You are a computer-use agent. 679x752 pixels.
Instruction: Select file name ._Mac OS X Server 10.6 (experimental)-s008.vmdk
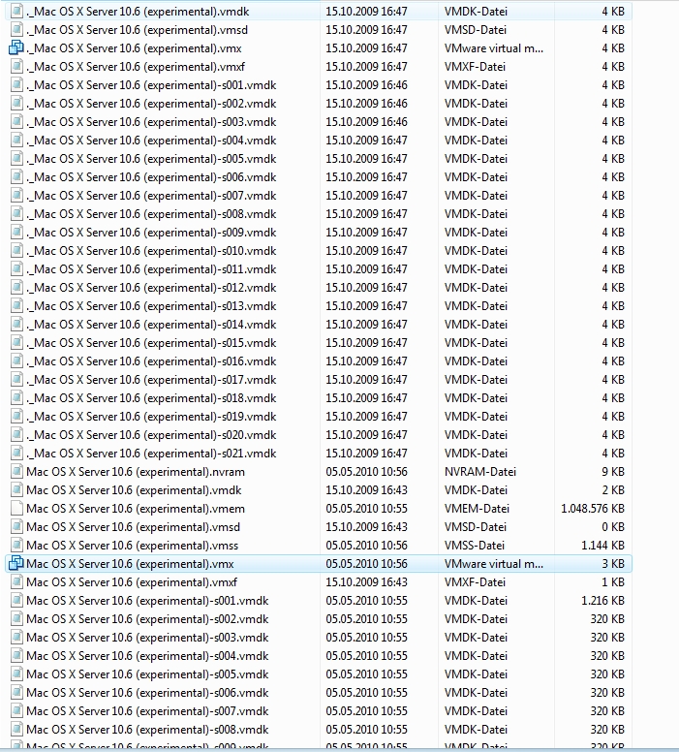pos(151,214)
